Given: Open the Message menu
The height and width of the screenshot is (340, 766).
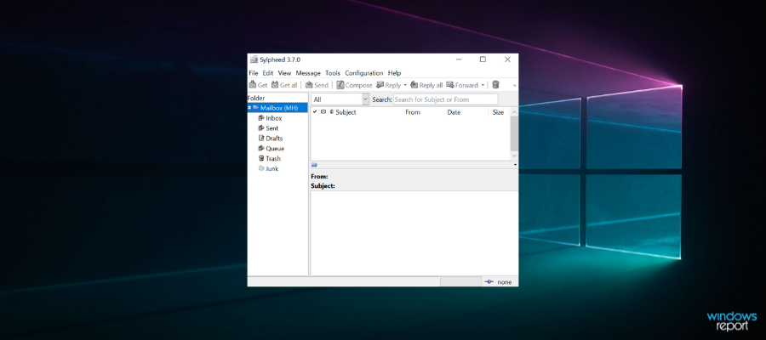Looking at the screenshot, I should (x=308, y=73).
